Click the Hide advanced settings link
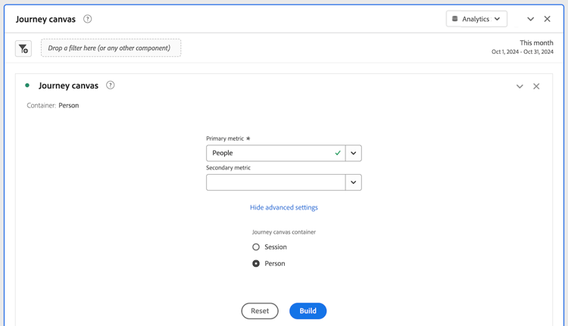 (x=284, y=207)
